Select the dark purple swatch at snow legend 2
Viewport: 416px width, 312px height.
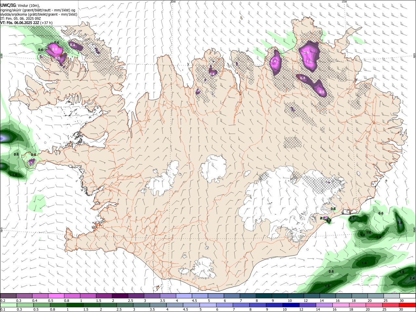point(120,296)
